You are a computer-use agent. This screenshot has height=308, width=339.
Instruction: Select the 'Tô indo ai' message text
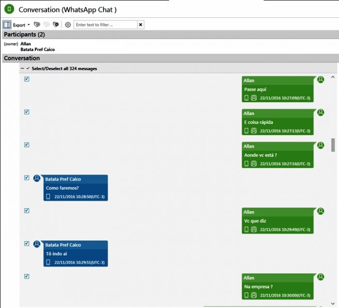point(57,254)
